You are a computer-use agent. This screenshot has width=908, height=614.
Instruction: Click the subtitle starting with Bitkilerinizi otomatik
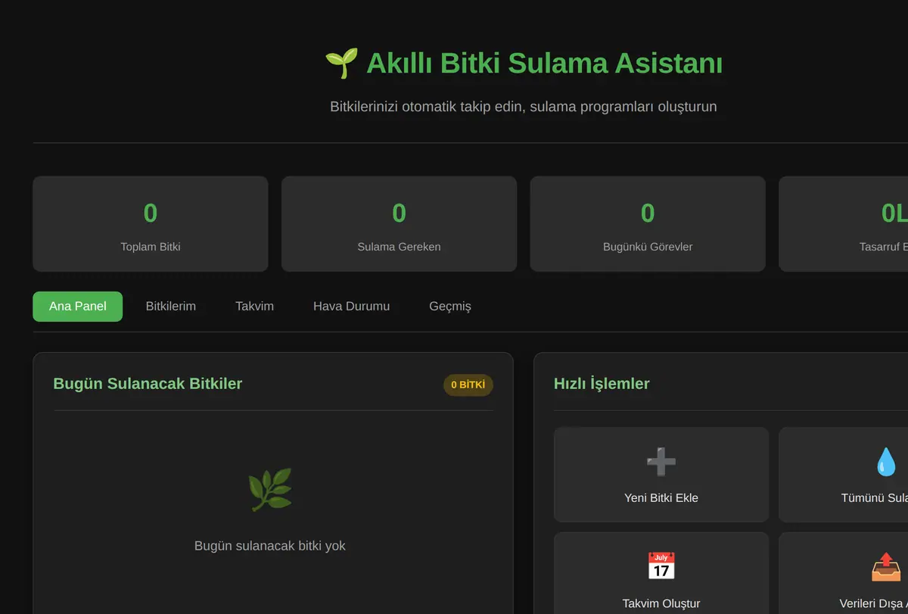[x=524, y=107]
